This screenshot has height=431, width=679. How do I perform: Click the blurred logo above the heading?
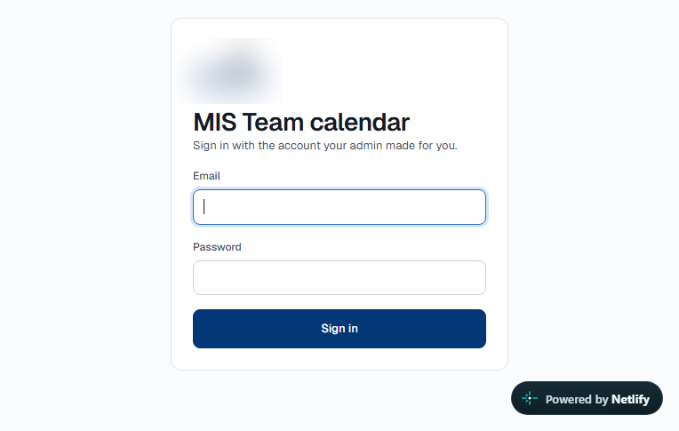point(228,71)
